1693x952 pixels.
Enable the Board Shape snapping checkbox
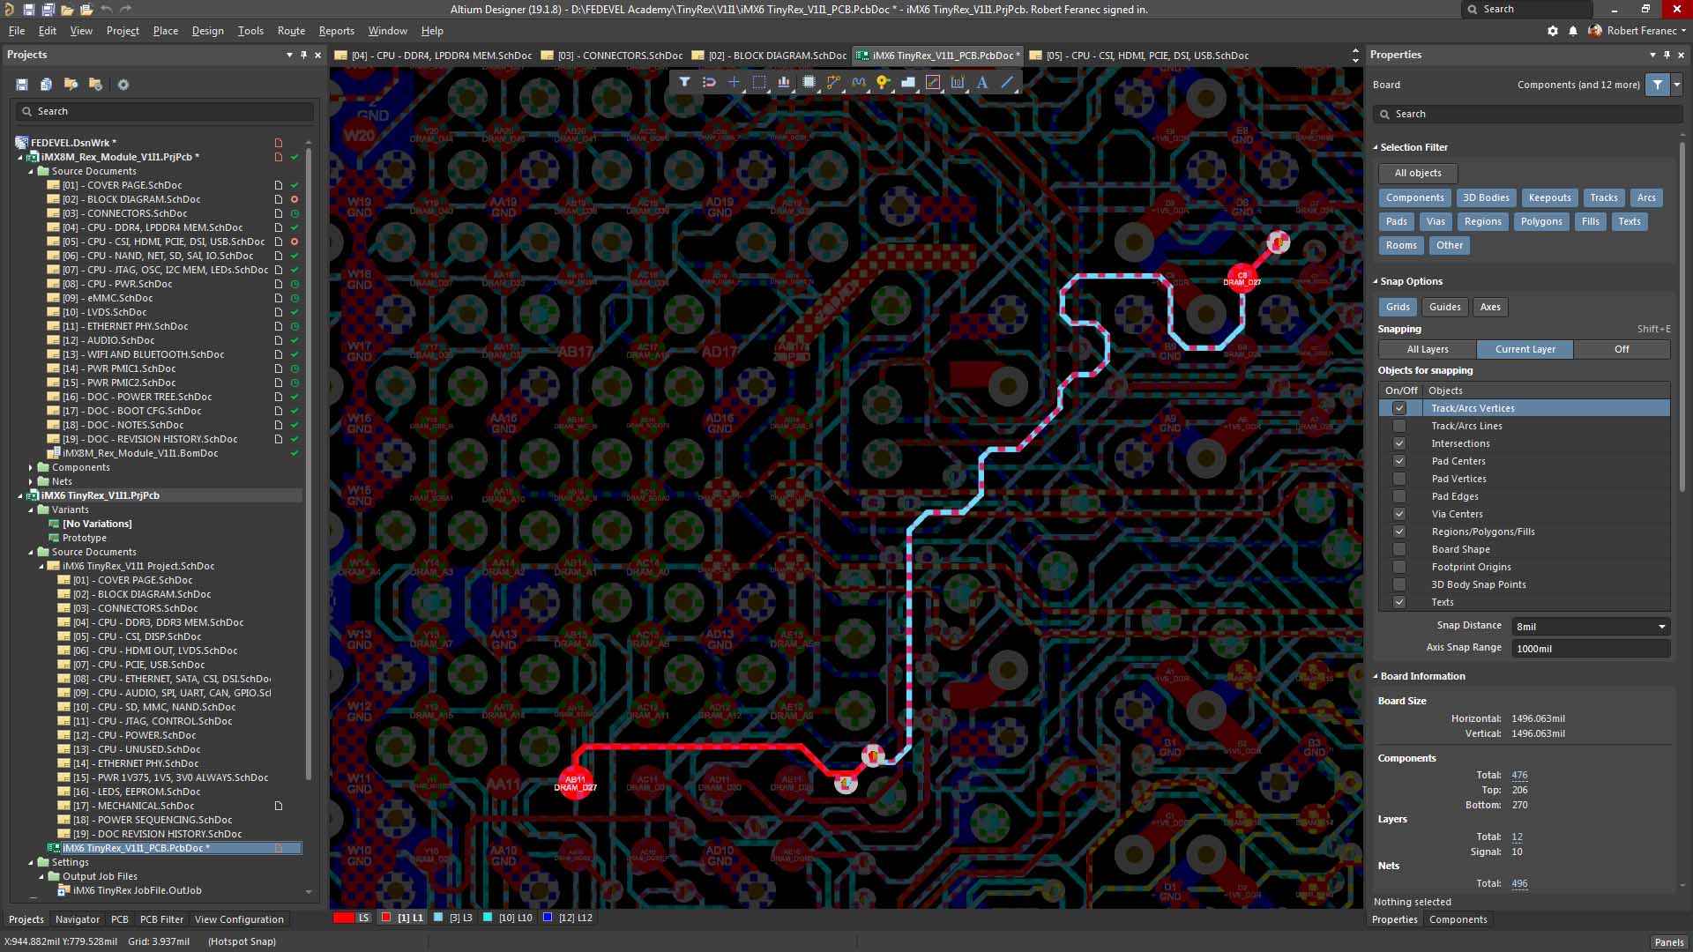tap(1399, 549)
